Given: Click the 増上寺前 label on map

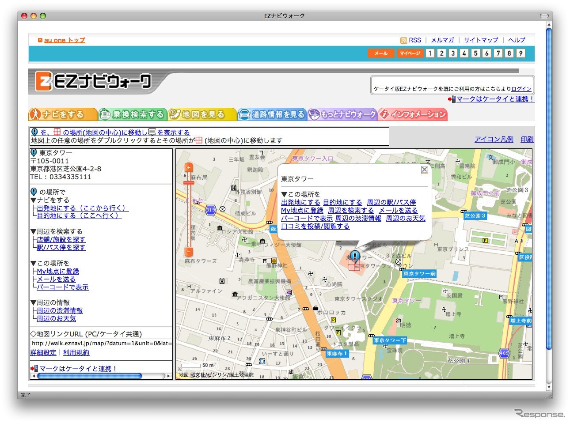Looking at the screenshot, I should click(521, 321).
